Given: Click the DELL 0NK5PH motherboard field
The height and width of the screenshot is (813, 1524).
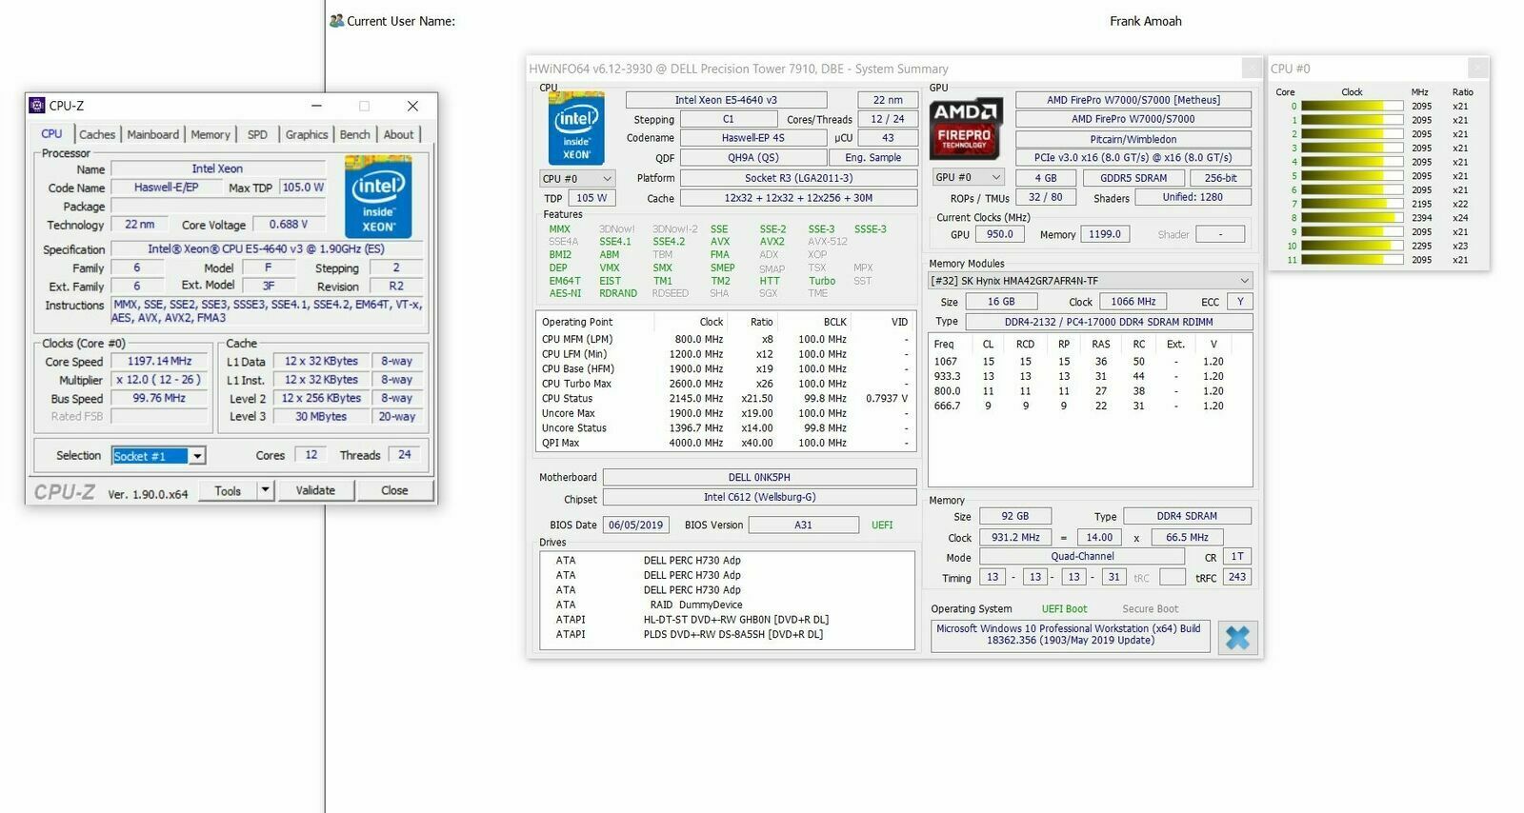Looking at the screenshot, I should (x=759, y=478).
